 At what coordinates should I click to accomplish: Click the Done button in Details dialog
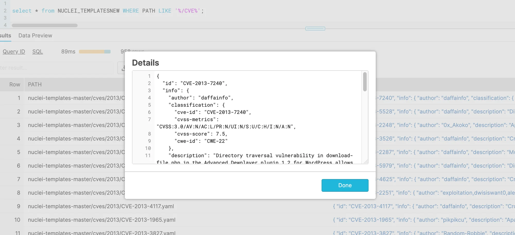click(345, 185)
